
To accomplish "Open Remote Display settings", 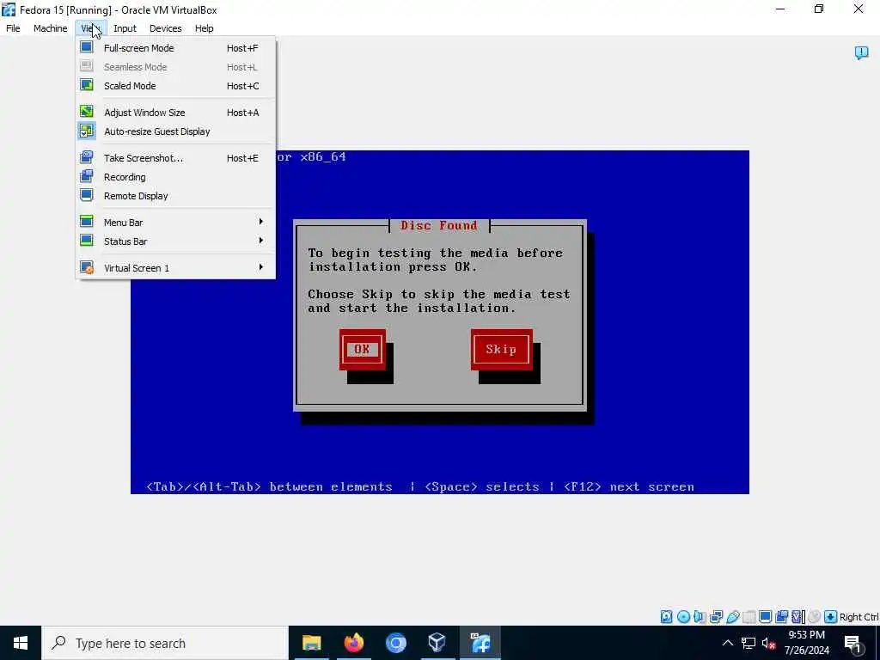I will [x=175, y=196].
